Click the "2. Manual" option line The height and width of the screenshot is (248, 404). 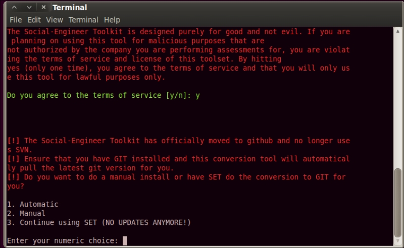(x=26, y=213)
